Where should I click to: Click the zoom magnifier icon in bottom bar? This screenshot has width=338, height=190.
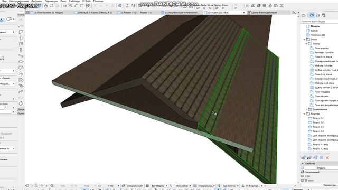coord(36,186)
